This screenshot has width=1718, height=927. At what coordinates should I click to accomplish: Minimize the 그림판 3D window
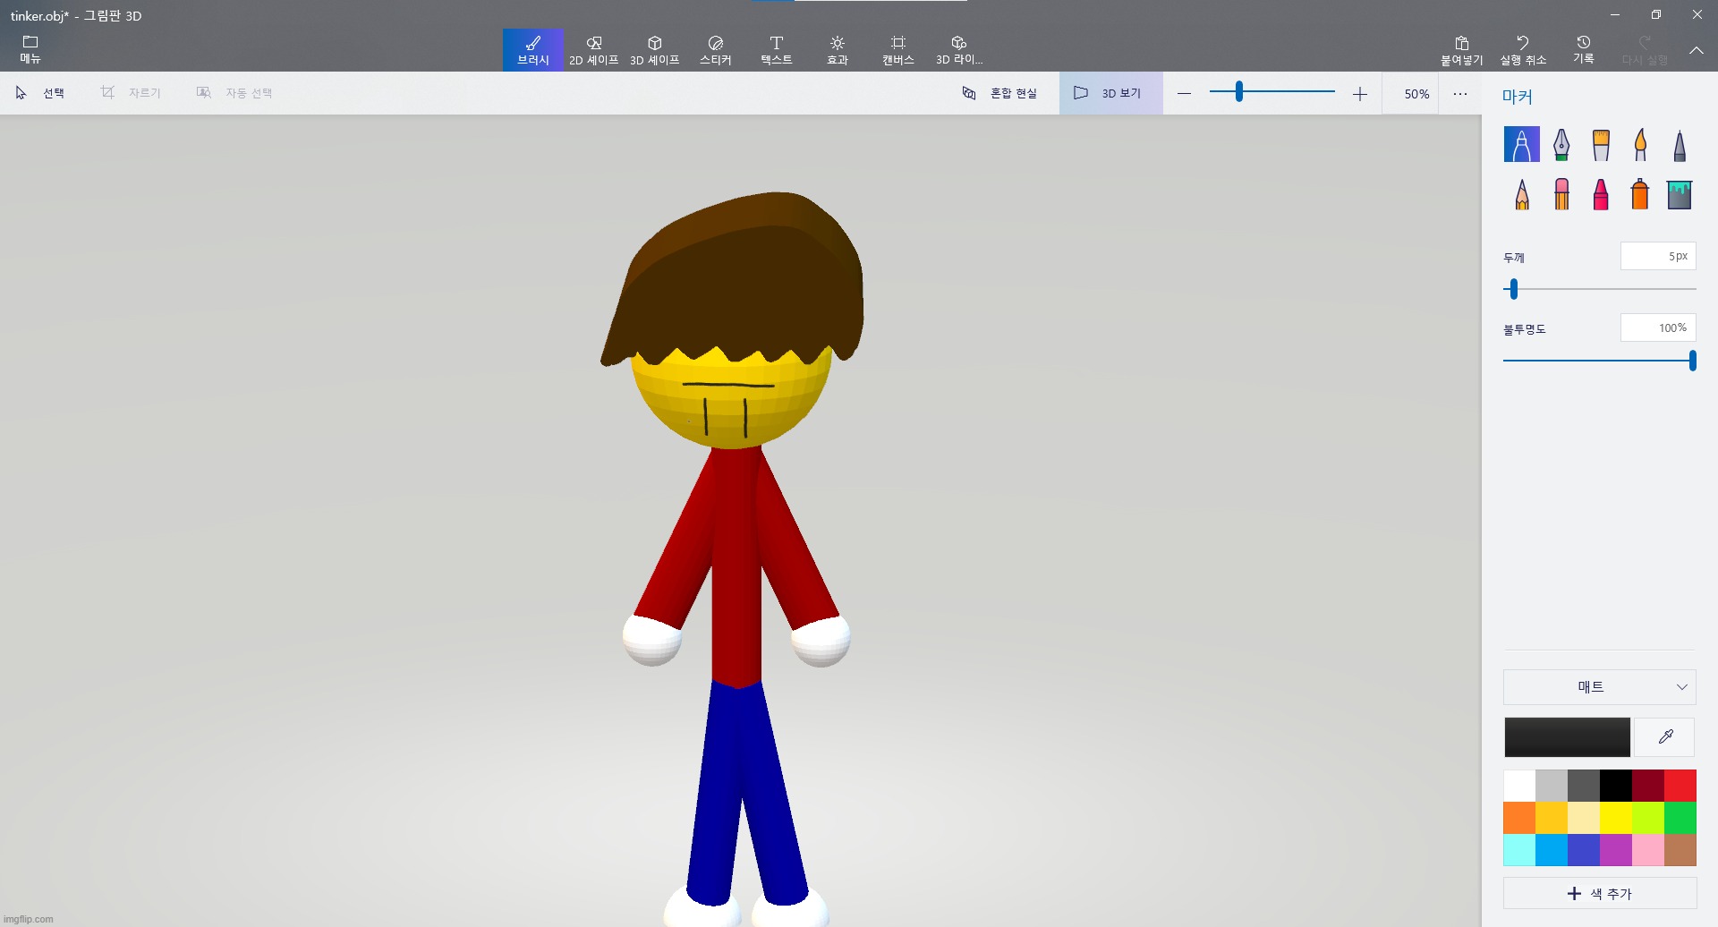tap(1615, 14)
